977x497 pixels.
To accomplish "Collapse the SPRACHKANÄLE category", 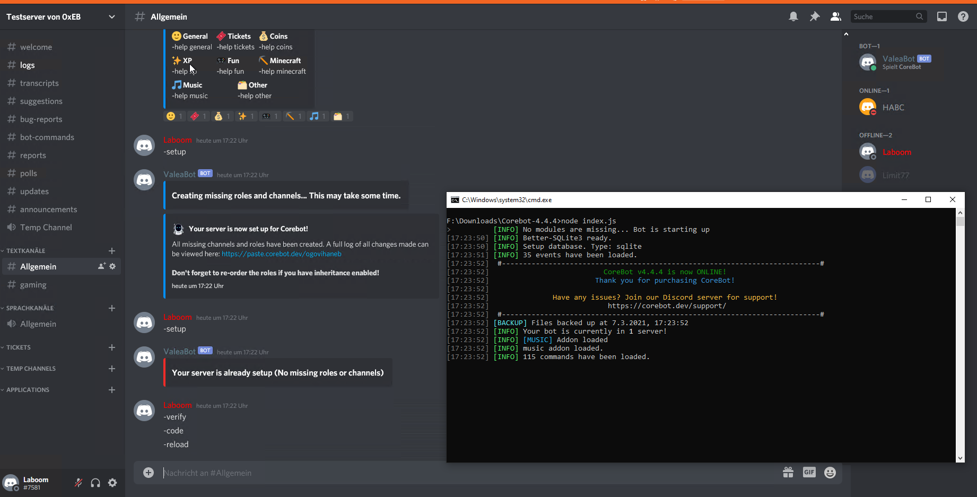I will point(30,308).
